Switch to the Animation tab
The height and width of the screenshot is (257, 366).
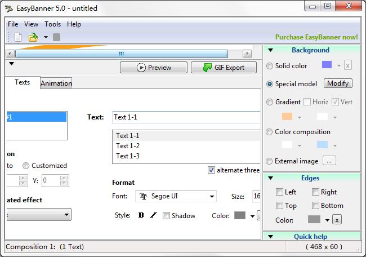click(56, 83)
